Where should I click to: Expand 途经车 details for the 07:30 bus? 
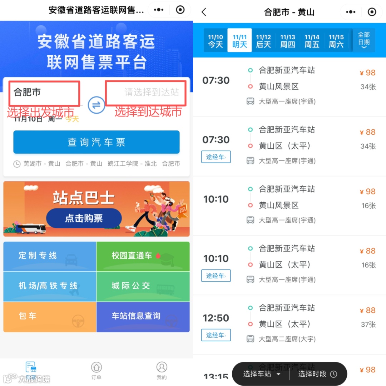(x=216, y=157)
